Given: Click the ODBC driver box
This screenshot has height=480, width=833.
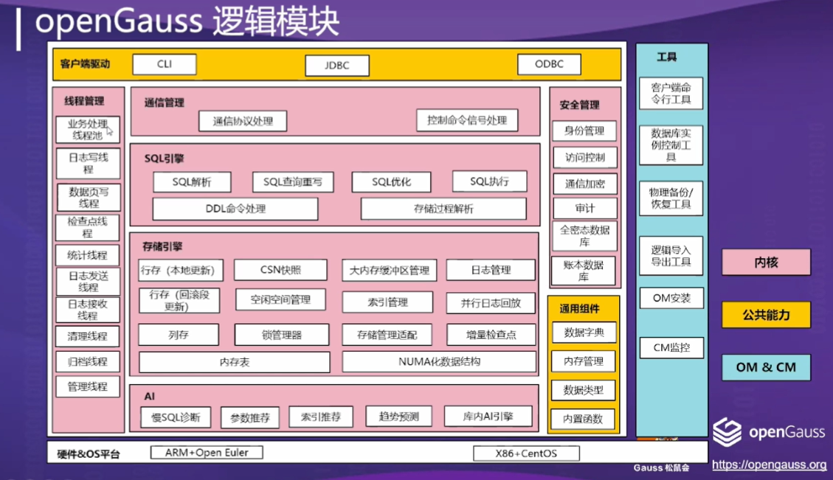Looking at the screenshot, I should 549,64.
